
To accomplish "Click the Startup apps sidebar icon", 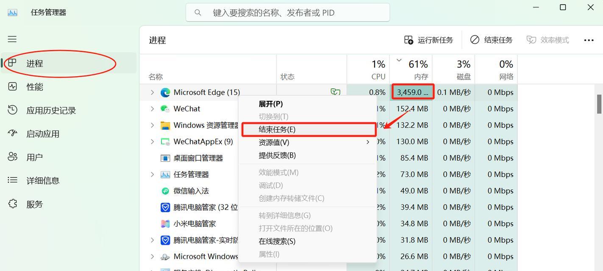I will [12, 133].
